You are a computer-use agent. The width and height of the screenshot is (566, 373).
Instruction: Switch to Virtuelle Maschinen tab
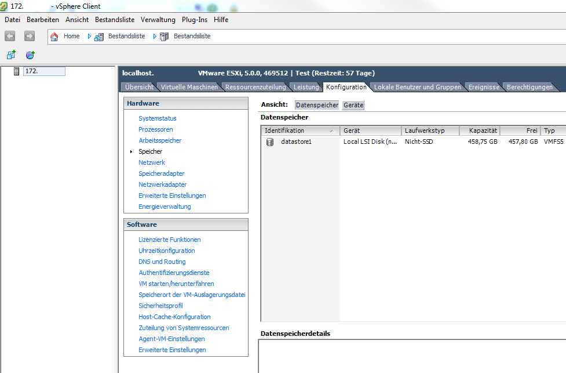(189, 87)
